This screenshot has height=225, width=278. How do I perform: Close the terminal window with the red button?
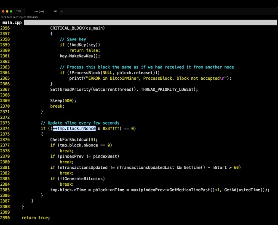pyautogui.click(x=3, y=11)
